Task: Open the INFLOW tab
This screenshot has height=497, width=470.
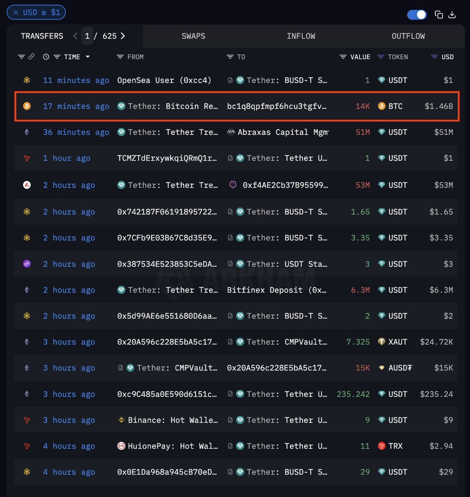Action: click(x=301, y=36)
